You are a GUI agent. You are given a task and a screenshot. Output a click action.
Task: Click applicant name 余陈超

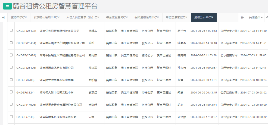(93, 105)
